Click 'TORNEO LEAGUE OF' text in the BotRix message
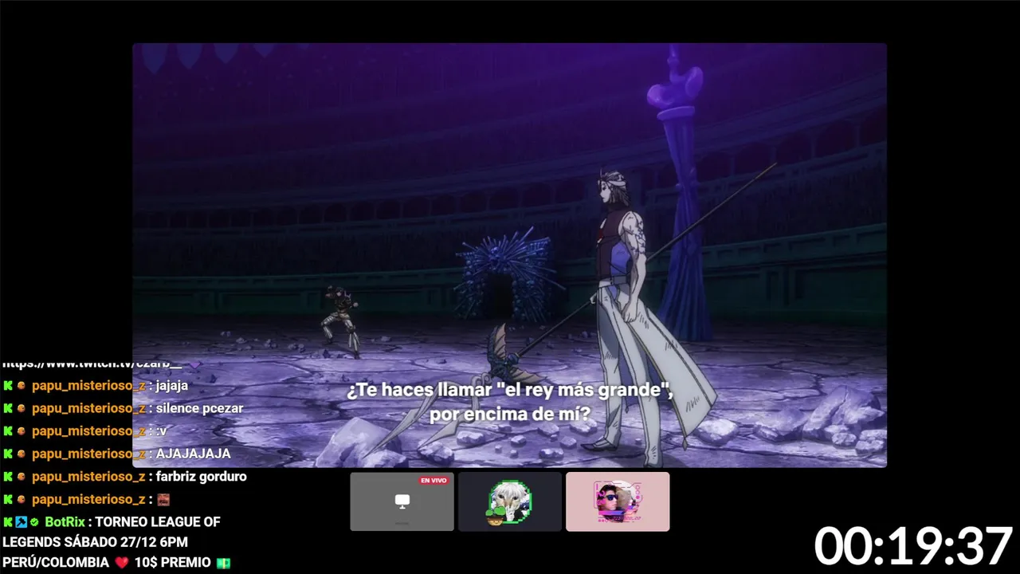1020x574 pixels. coord(158,522)
